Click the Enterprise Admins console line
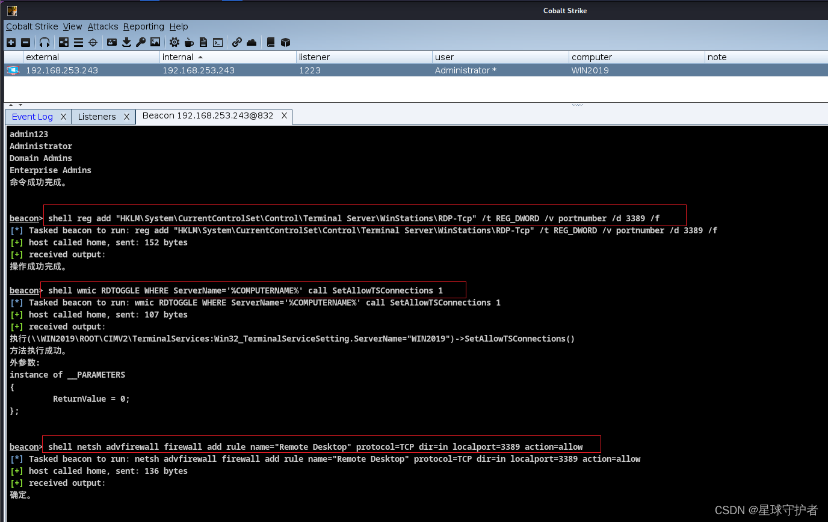 51,170
